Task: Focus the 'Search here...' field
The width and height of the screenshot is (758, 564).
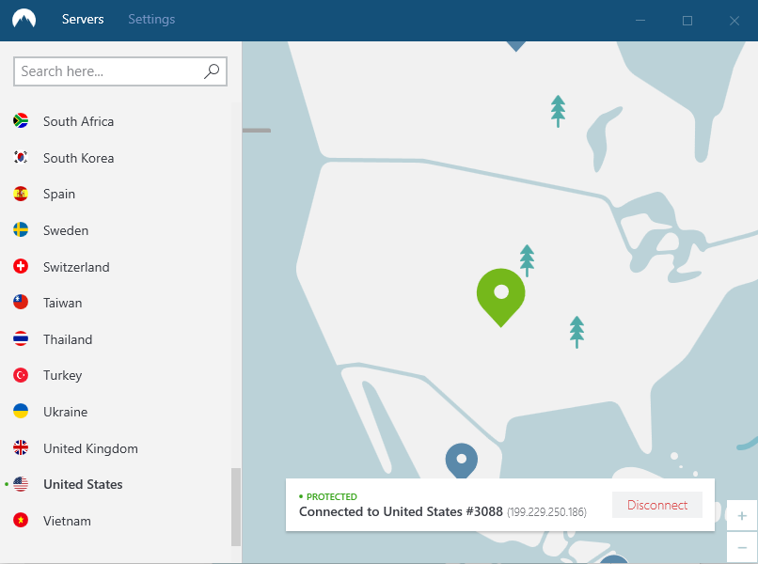Action: tap(120, 71)
